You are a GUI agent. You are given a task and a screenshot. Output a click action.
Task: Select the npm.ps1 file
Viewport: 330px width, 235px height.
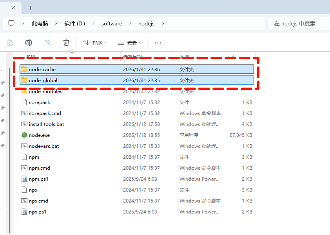[137, 179]
